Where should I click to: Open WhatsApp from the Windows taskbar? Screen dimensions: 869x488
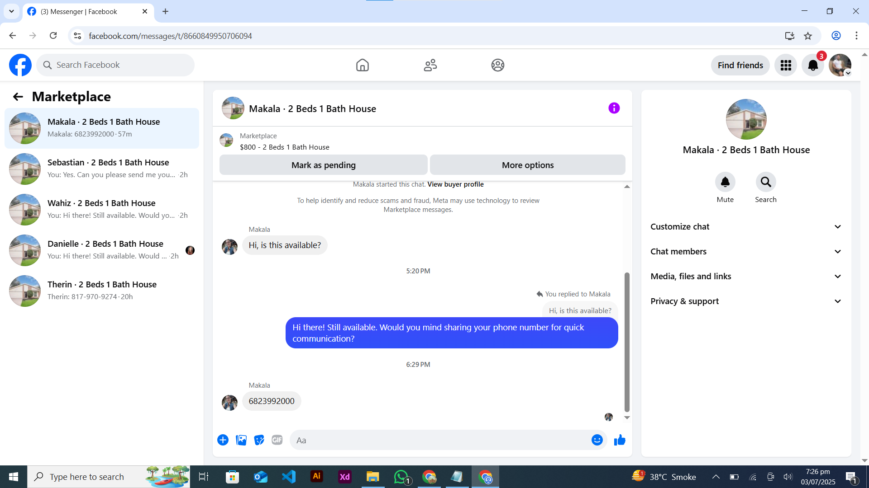tap(401, 477)
